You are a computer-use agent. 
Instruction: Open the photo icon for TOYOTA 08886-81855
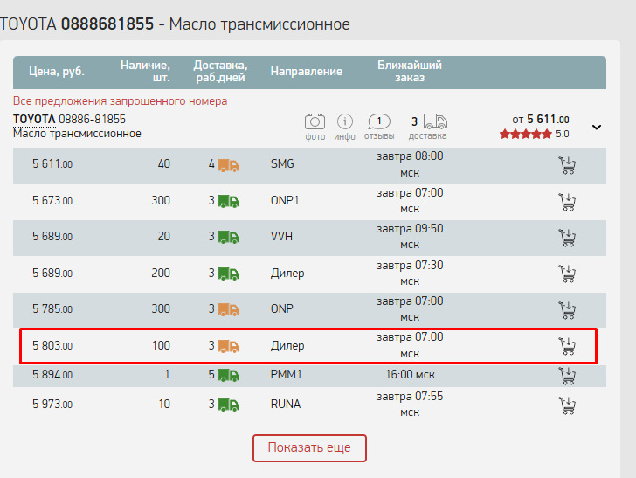[315, 121]
